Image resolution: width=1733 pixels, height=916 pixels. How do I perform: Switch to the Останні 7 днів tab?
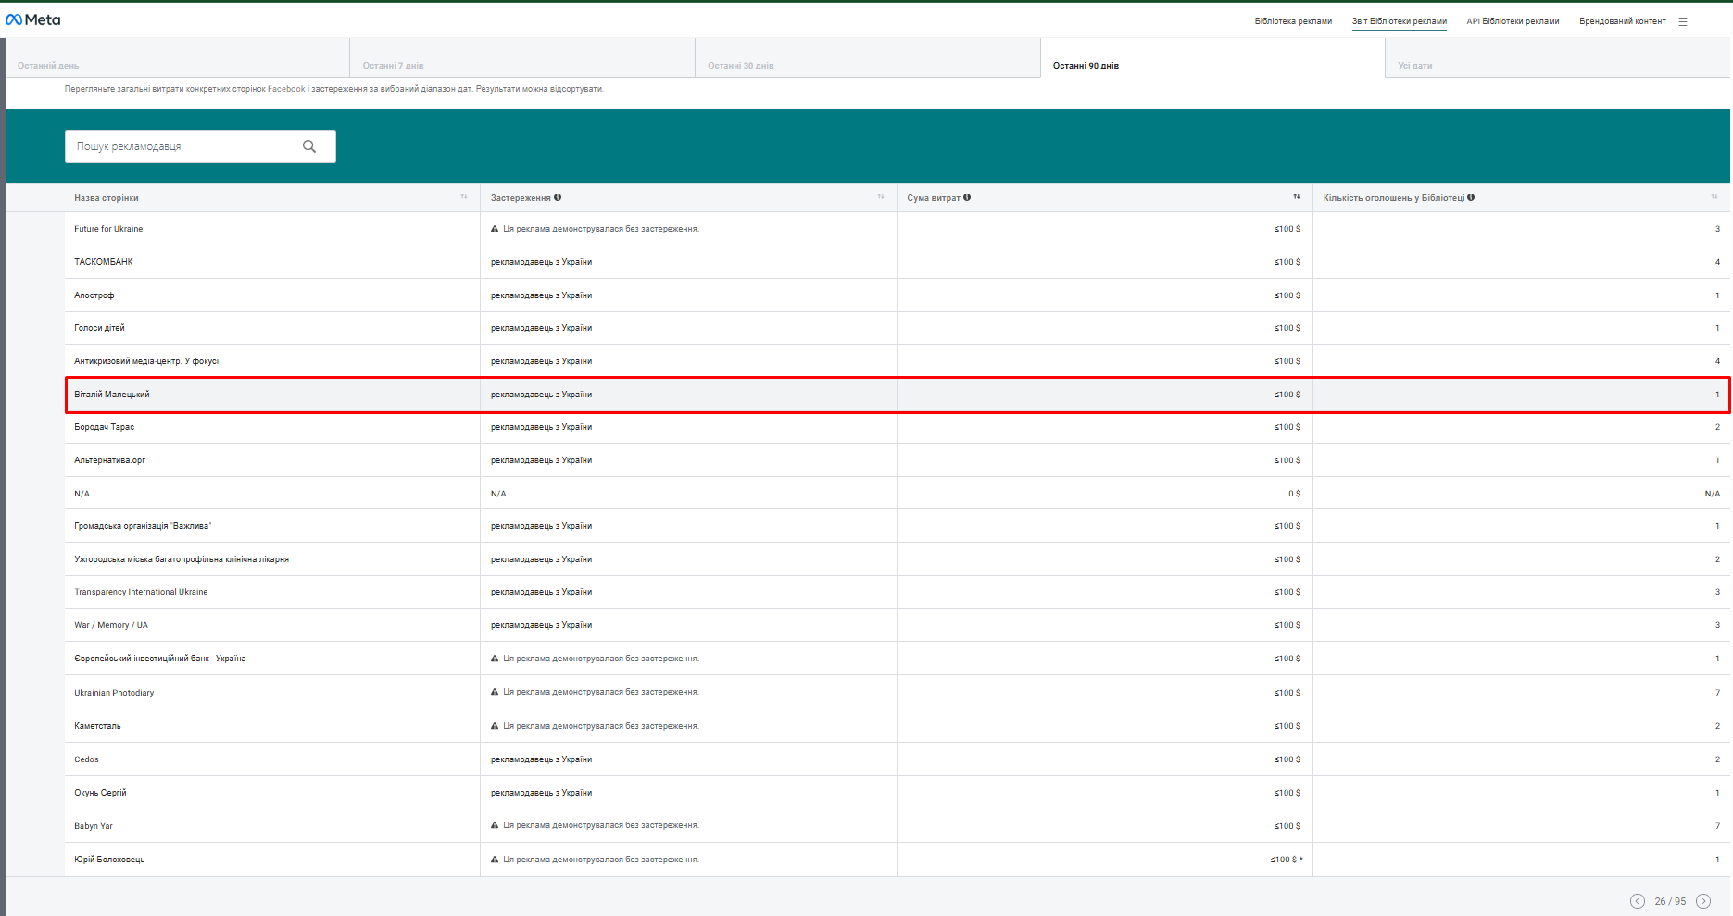pos(393,66)
